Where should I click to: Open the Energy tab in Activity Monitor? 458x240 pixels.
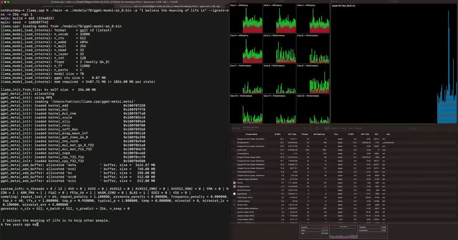click(343, 128)
